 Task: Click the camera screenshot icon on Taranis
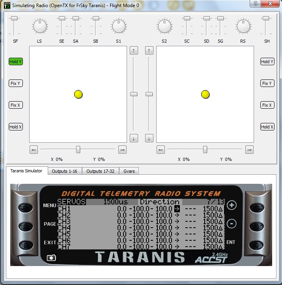[x=51, y=258]
